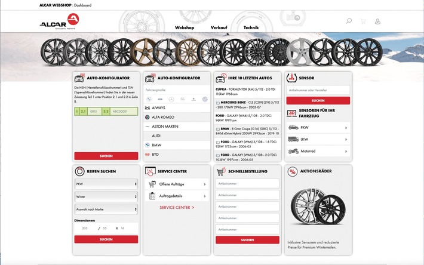Viewport: 424px width, 265px height.
Task: Open the BMW 8 Gran Coupe recent car
Action: (x=247, y=131)
